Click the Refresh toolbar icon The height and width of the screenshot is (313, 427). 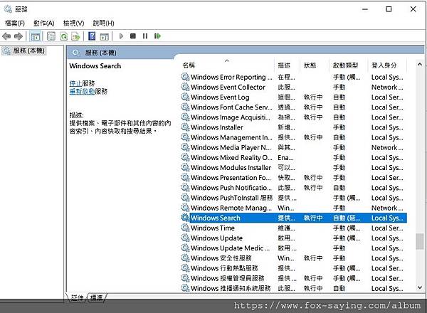click(64, 36)
